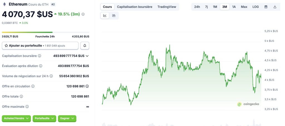Click the bell price alert icon
The image size is (285, 126).
coord(85,45)
